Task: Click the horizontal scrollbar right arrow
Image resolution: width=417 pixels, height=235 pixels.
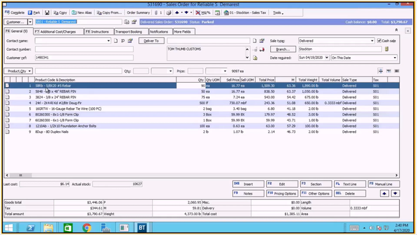Action: click(396, 175)
